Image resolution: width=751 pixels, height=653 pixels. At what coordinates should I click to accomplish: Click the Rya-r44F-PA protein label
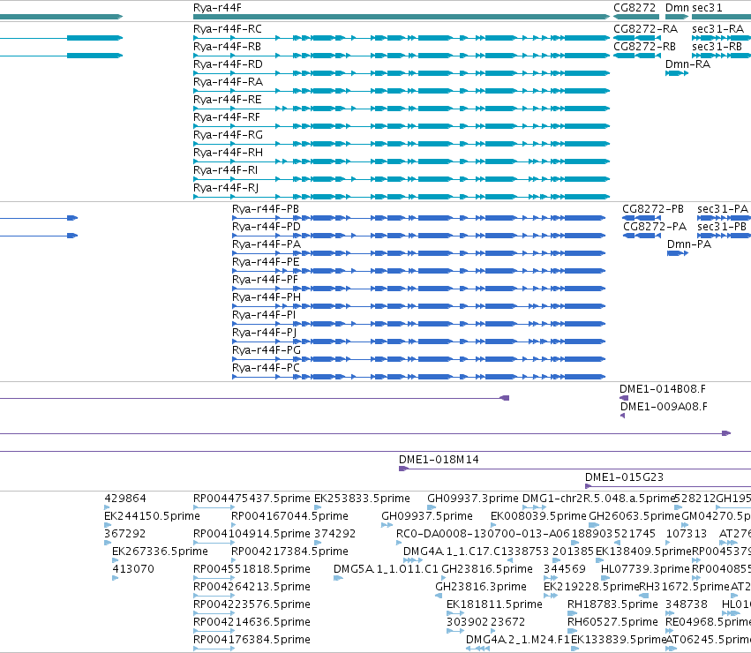coord(267,244)
